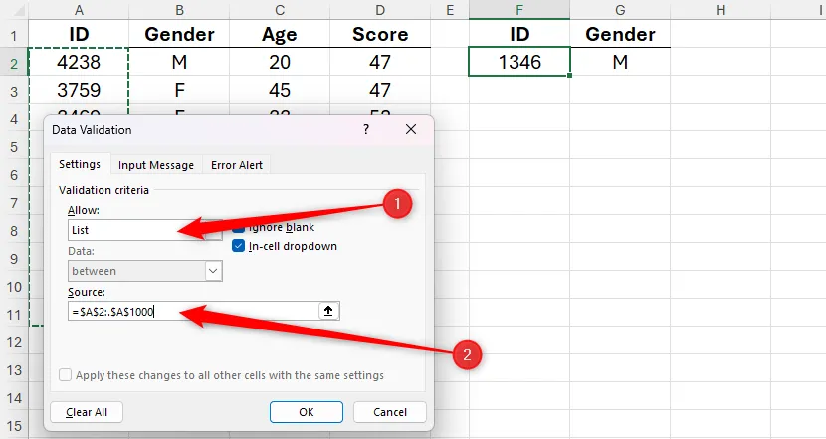Confirm with the OK button
Viewport: 826px width, 439px height.
pos(306,412)
